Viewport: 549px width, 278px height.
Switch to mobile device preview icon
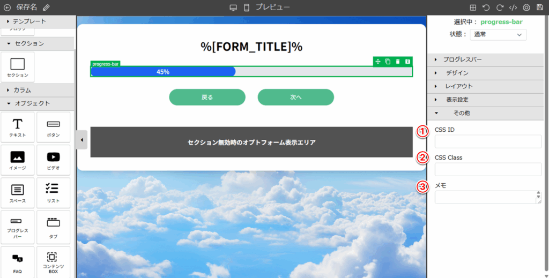[x=247, y=7]
